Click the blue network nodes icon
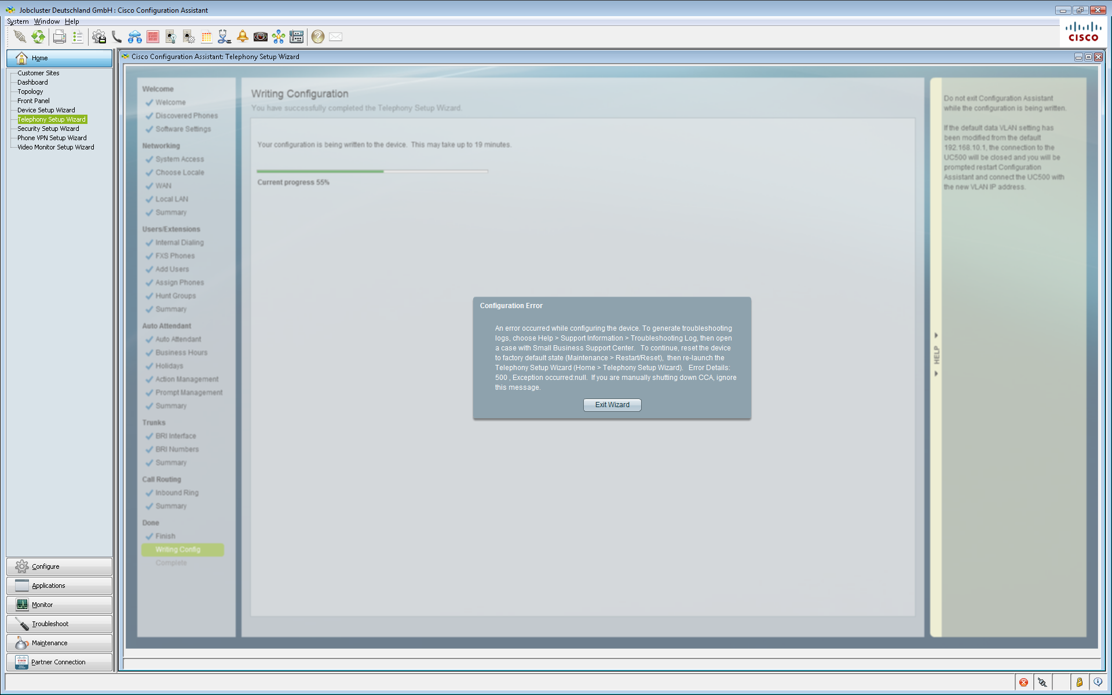 pyautogui.click(x=279, y=37)
